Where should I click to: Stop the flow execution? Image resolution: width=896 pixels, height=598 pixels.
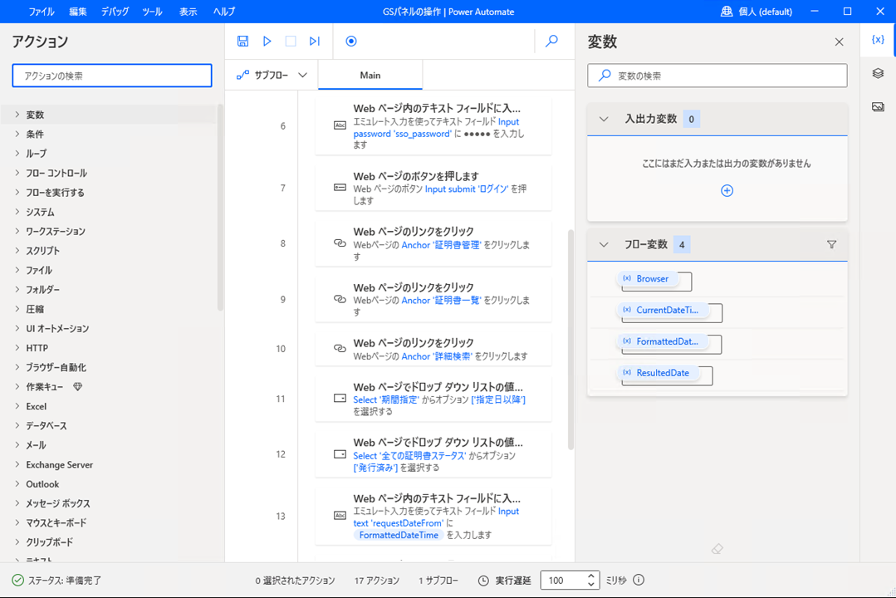point(292,41)
